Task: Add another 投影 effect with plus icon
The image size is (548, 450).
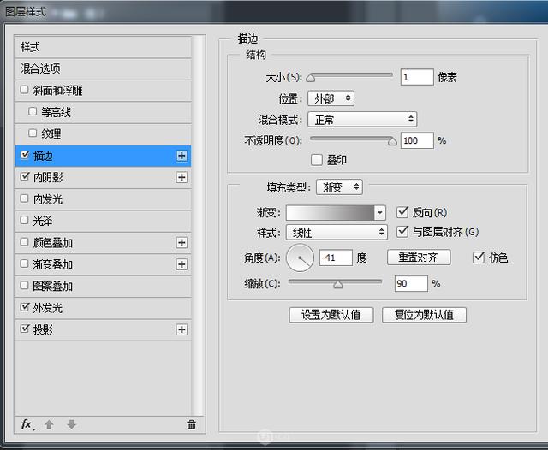Action: tap(182, 329)
